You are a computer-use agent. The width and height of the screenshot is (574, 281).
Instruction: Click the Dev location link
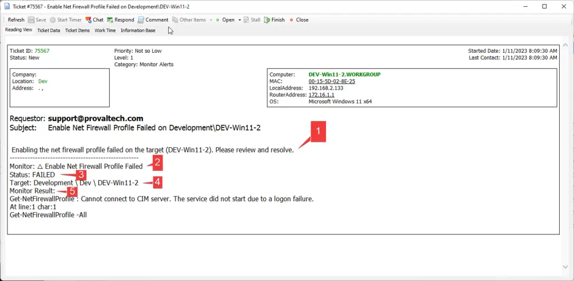pyautogui.click(x=43, y=82)
